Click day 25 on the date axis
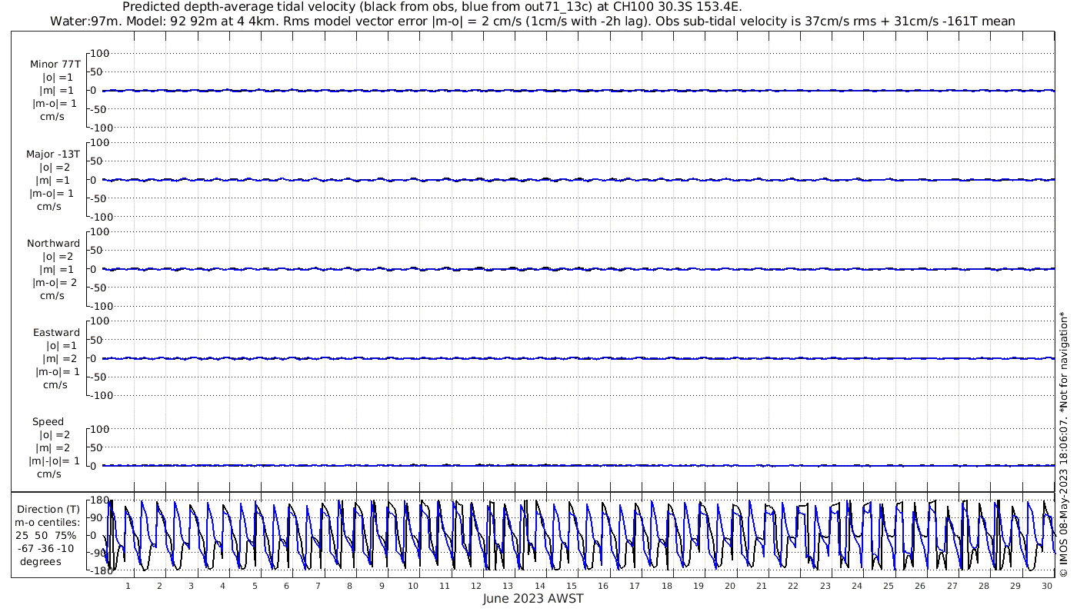Screen dimensions: 1077x615 889,586
